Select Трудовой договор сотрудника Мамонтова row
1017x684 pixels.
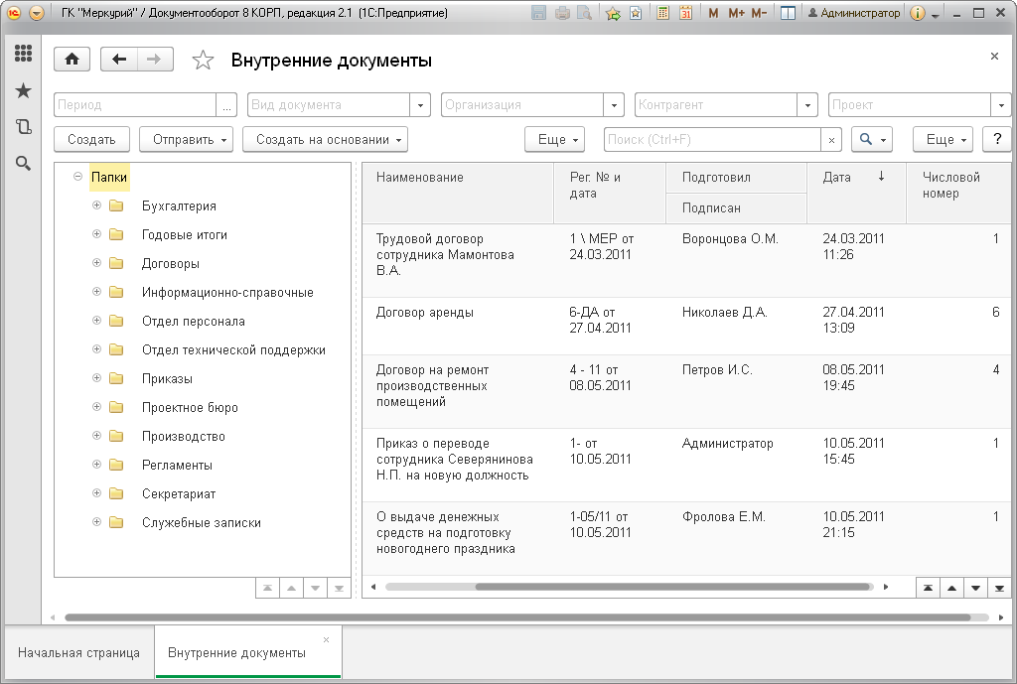pyautogui.click(x=686, y=261)
